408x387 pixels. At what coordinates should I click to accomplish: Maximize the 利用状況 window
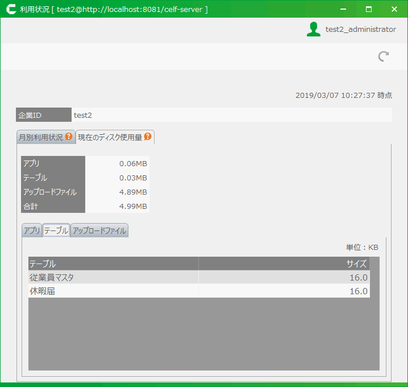(368, 9)
